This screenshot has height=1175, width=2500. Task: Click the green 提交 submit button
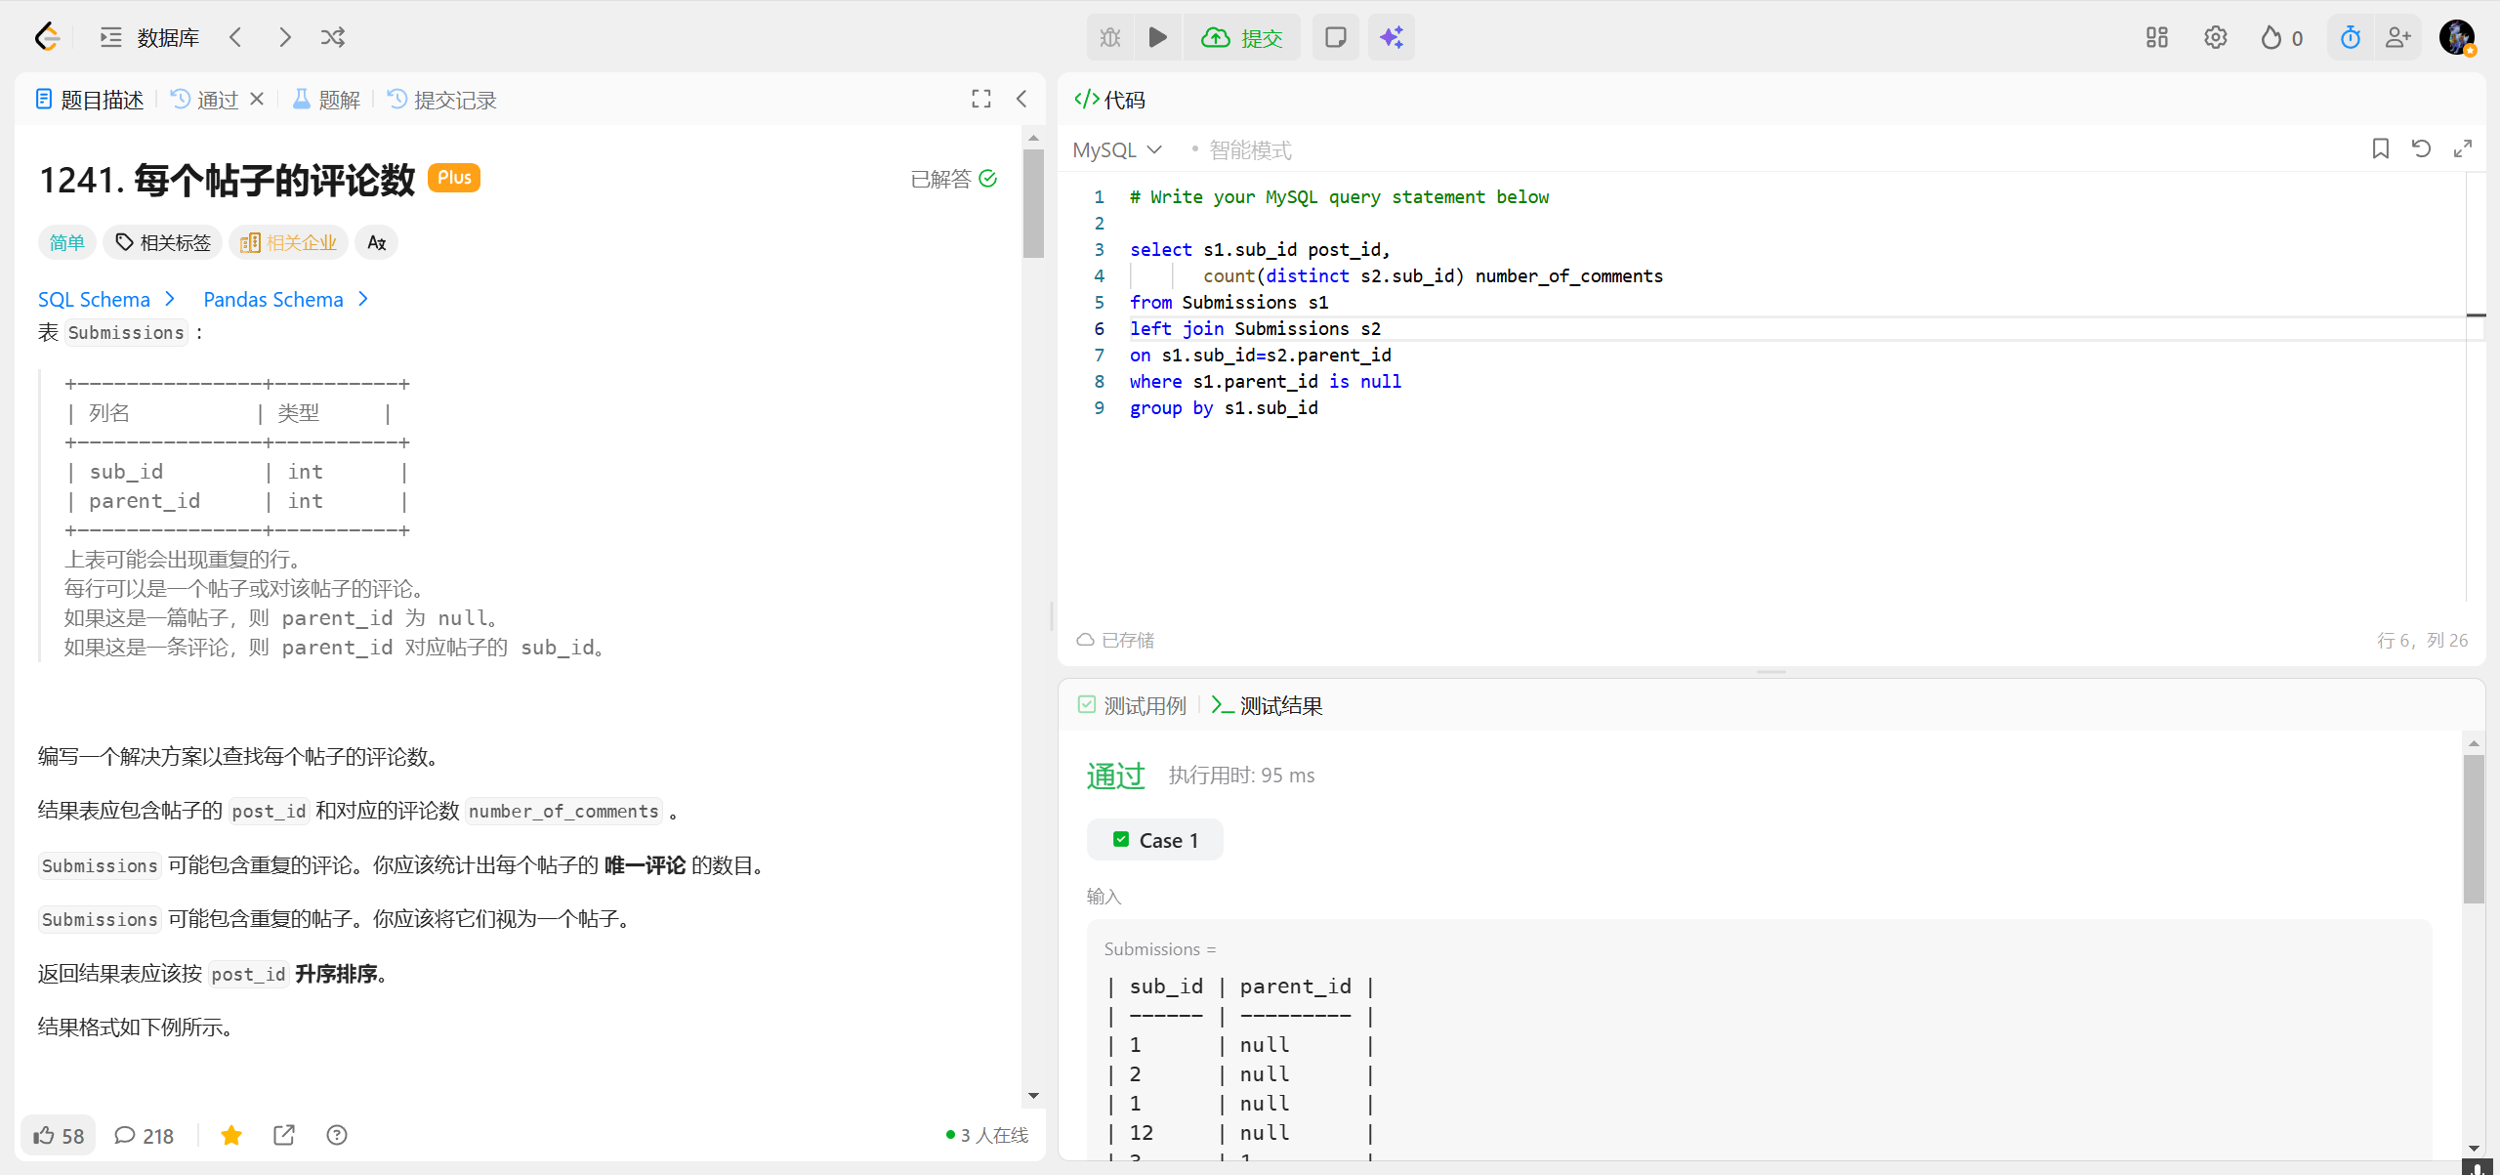[x=1241, y=37]
